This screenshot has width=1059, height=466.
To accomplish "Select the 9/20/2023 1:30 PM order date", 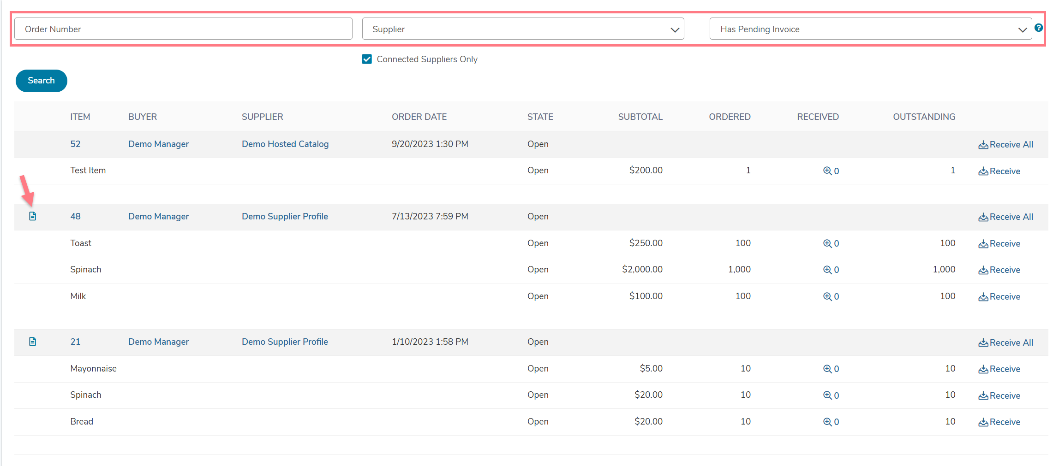I will point(430,144).
